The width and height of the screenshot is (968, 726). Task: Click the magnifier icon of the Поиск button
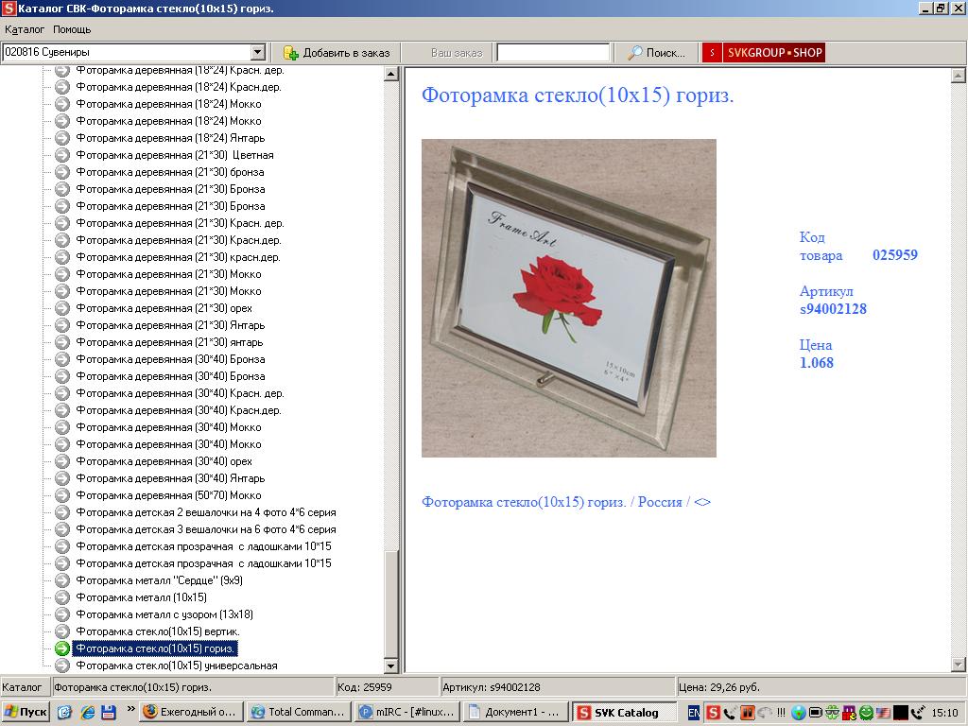[634, 53]
